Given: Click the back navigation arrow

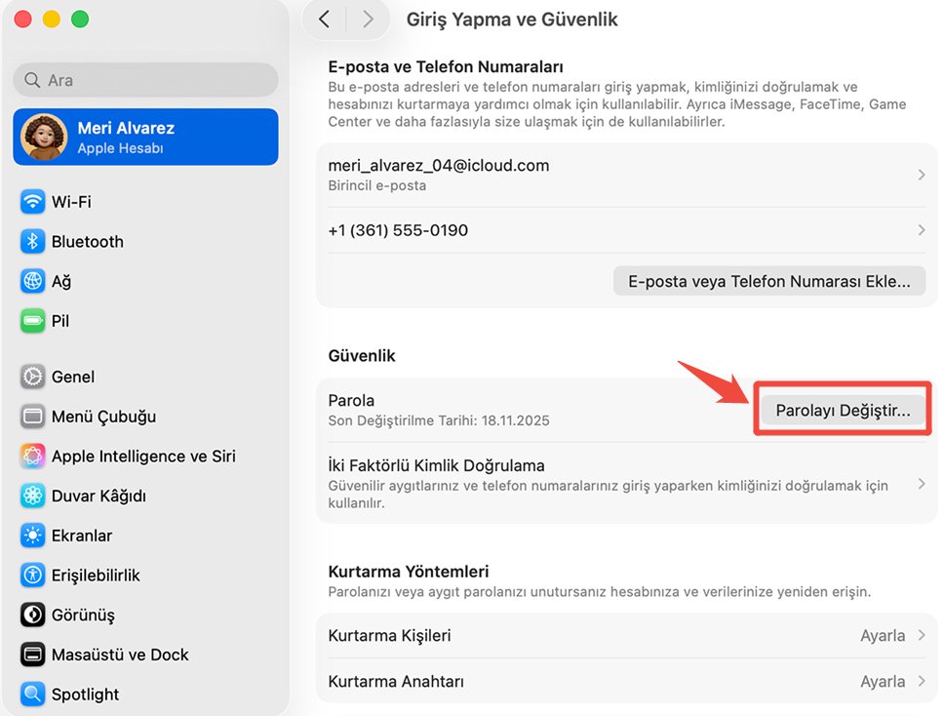Looking at the screenshot, I should click(x=325, y=19).
